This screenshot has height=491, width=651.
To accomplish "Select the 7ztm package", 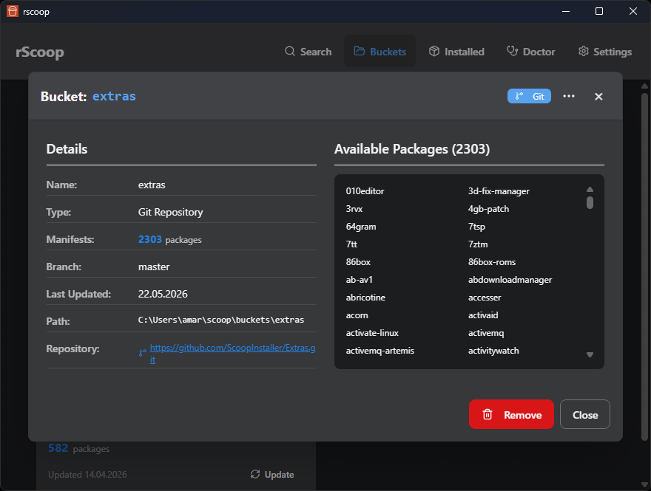I will tap(478, 244).
